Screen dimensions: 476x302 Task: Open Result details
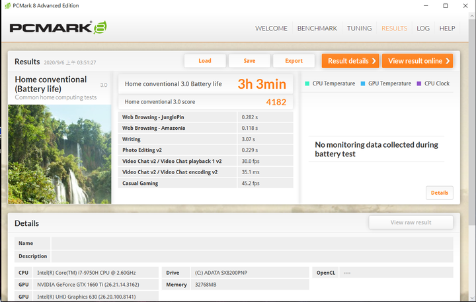(350, 61)
